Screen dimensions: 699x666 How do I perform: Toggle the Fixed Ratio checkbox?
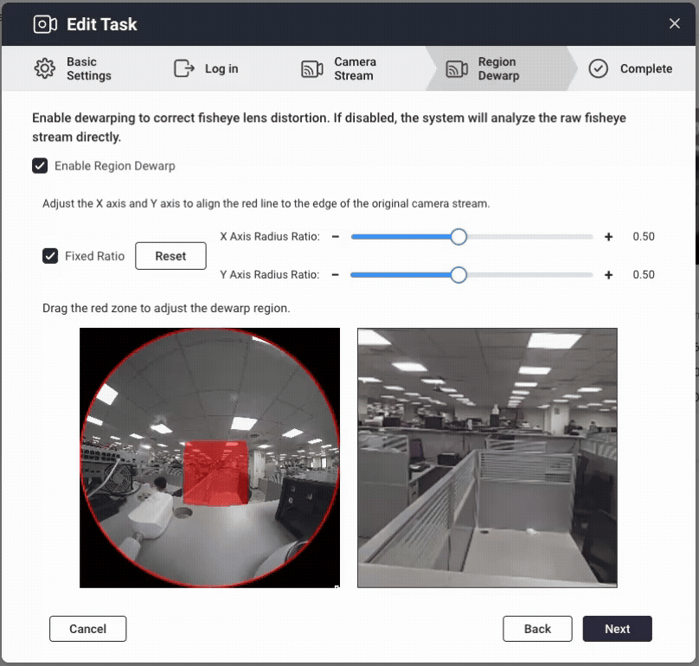point(50,256)
